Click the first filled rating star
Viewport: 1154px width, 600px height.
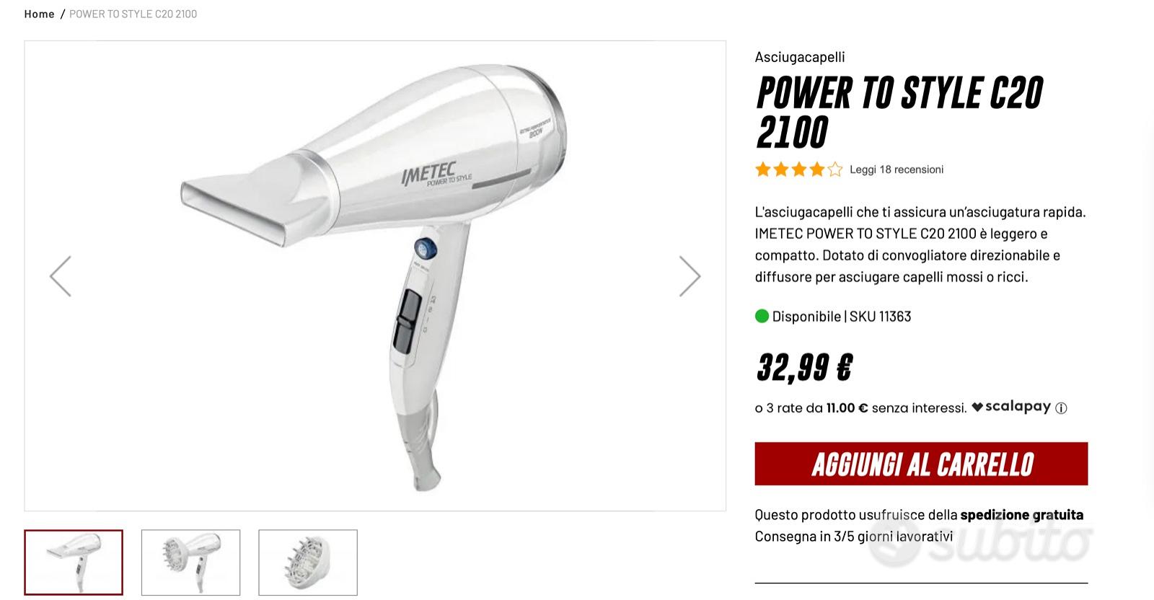tap(763, 169)
